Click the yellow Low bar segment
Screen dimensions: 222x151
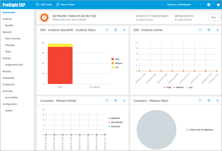pos(60,45)
